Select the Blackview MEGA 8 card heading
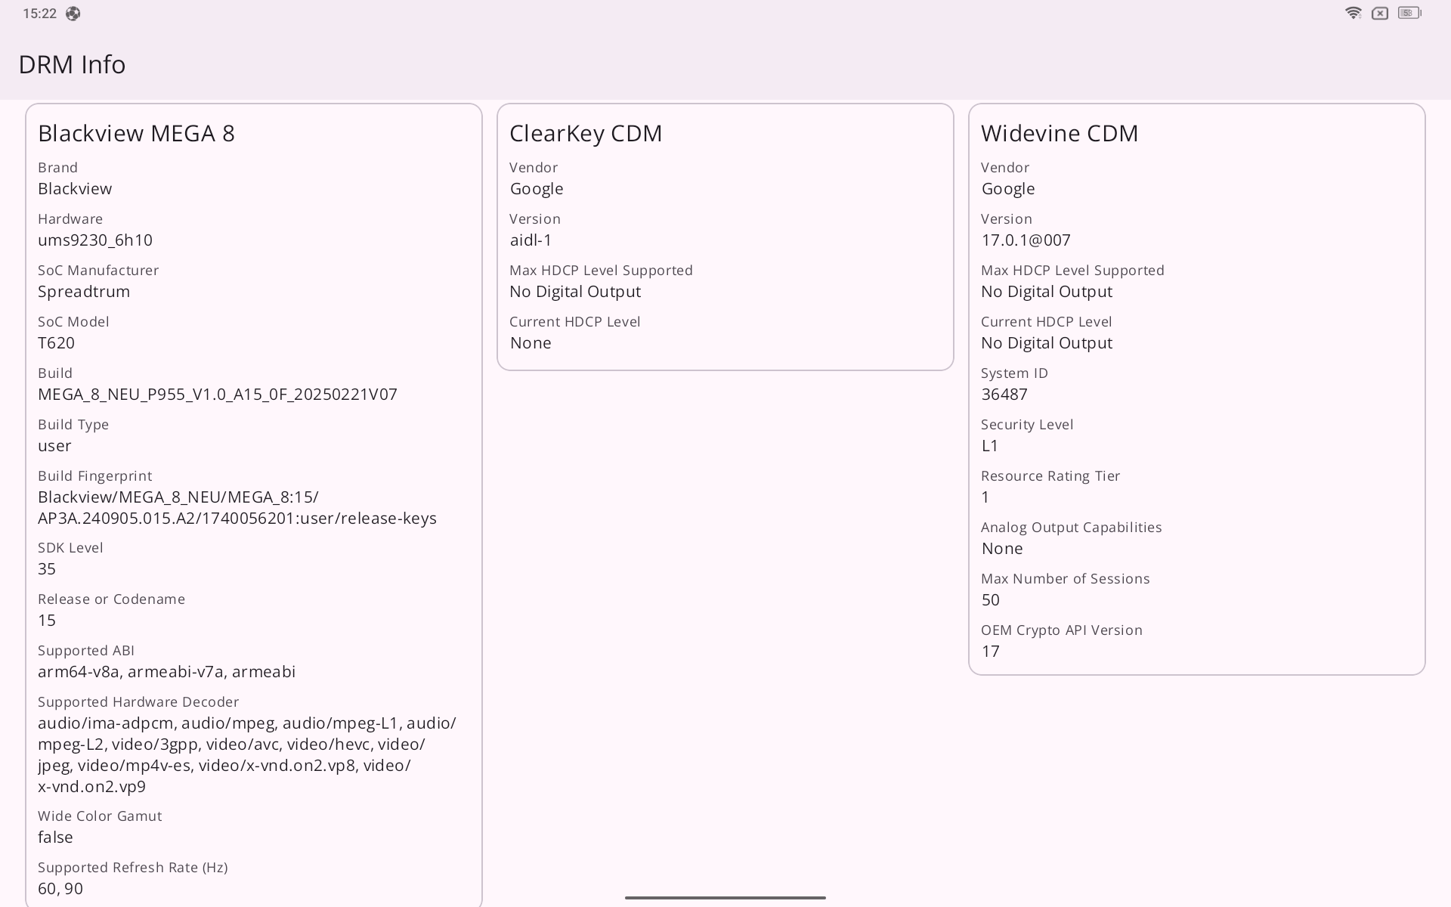 pyautogui.click(x=136, y=133)
